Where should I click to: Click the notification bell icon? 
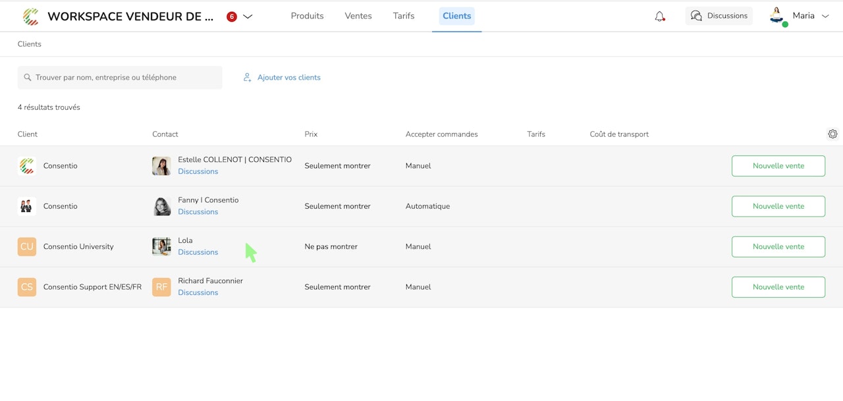tap(659, 16)
